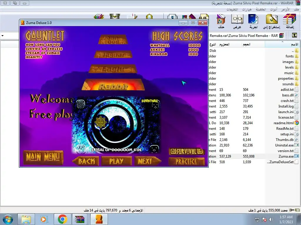Click the Play button in Zuma
Screen dimensions: 301x225
point(116,161)
